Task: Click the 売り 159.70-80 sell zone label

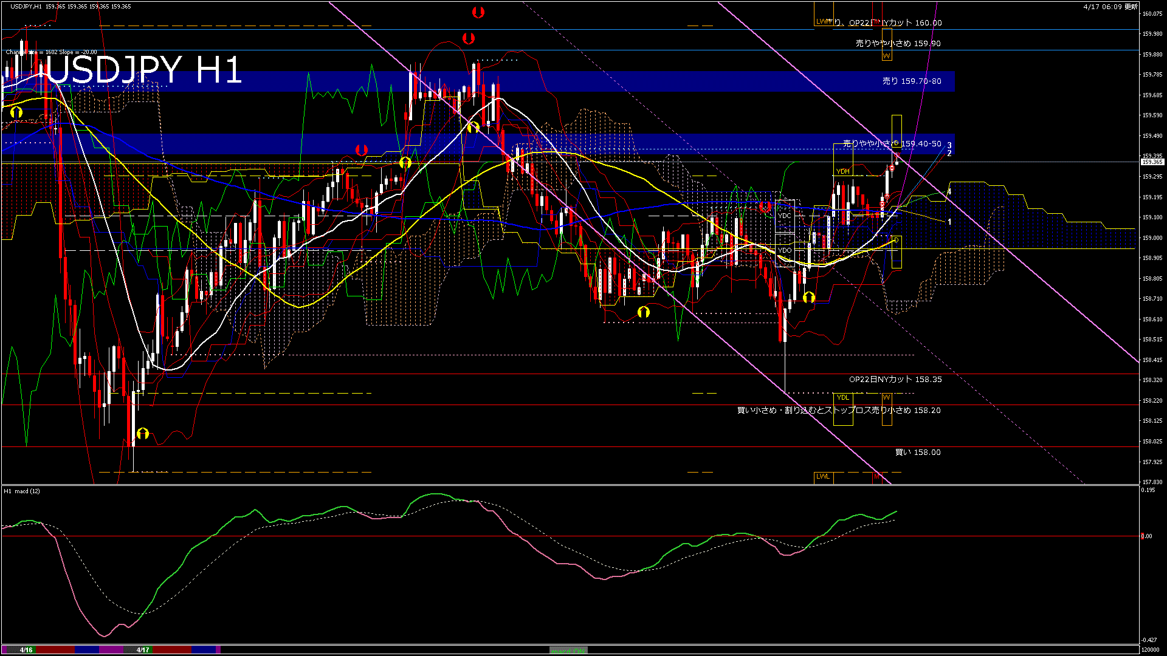Action: click(x=912, y=81)
